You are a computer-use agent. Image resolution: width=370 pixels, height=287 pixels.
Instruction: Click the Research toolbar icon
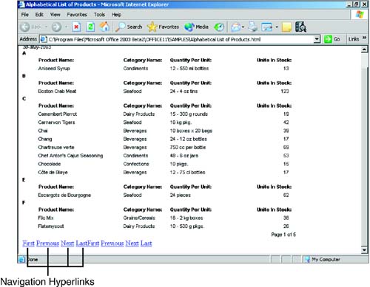[300, 27]
